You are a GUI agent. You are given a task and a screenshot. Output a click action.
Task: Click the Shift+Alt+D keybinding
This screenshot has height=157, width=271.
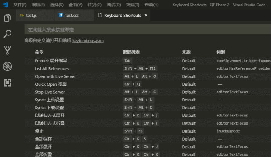pyautogui.click(x=138, y=108)
